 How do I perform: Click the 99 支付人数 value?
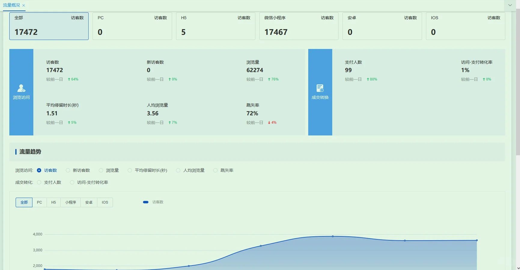(x=348, y=70)
